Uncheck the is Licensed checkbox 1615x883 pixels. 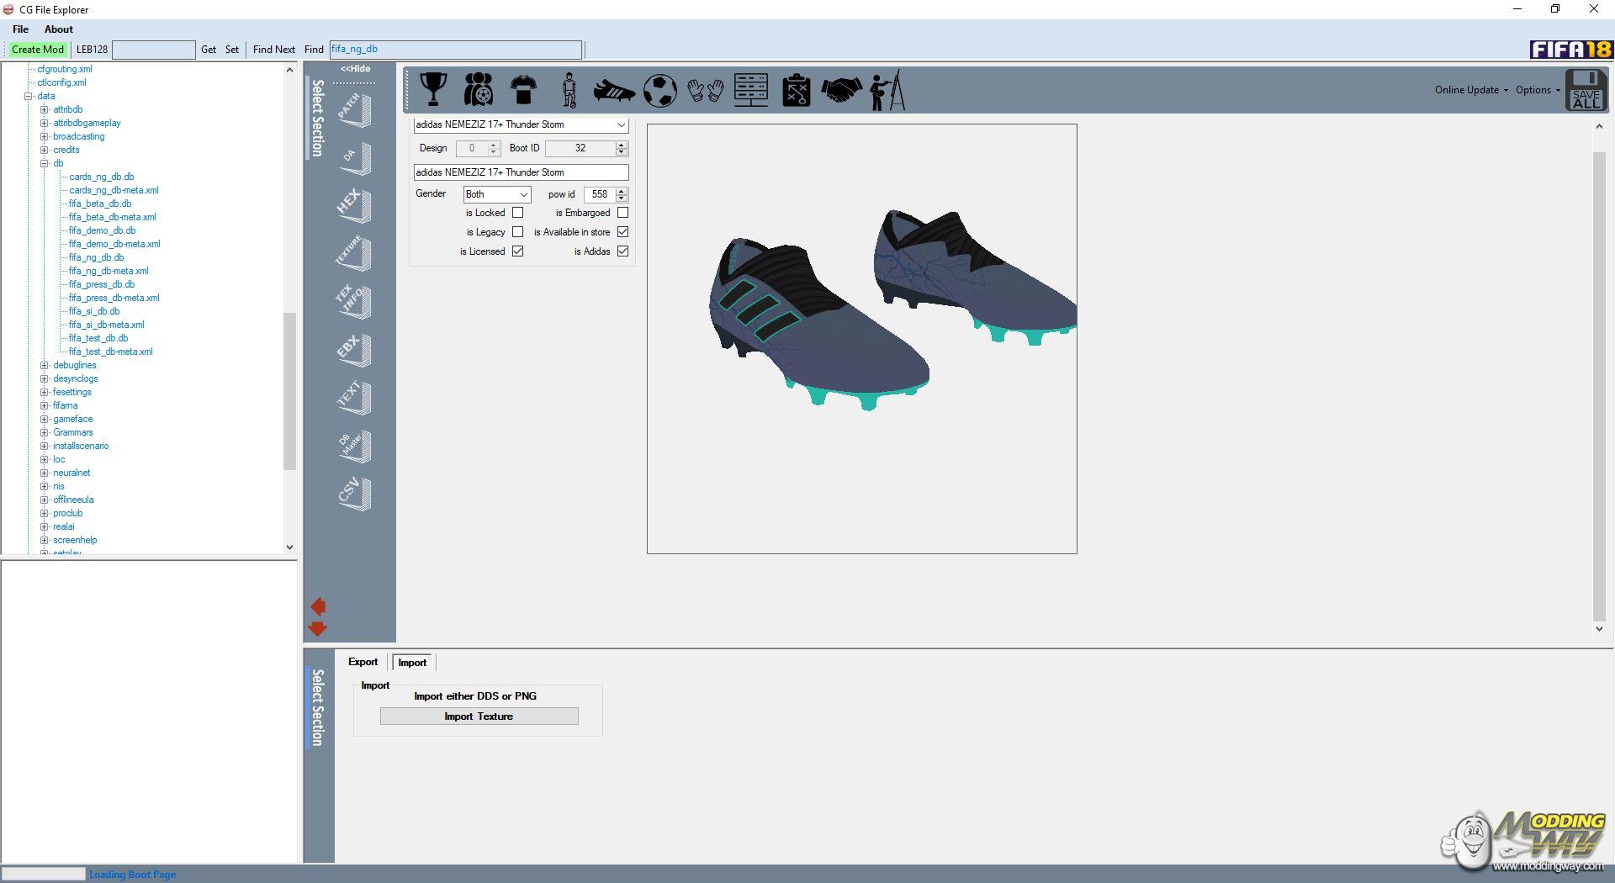pos(517,251)
